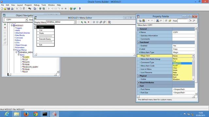Image resolution: width=209 pixels, height=117 pixels.
Task: Save the module using the floppy icon
Action: tap(9, 9)
